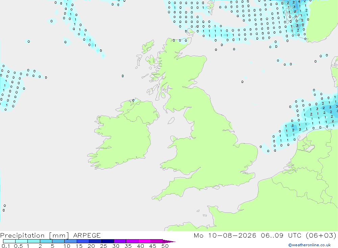This screenshot has height=248, width=338.
Task: Click the legend label '20'
Action: 91,246
